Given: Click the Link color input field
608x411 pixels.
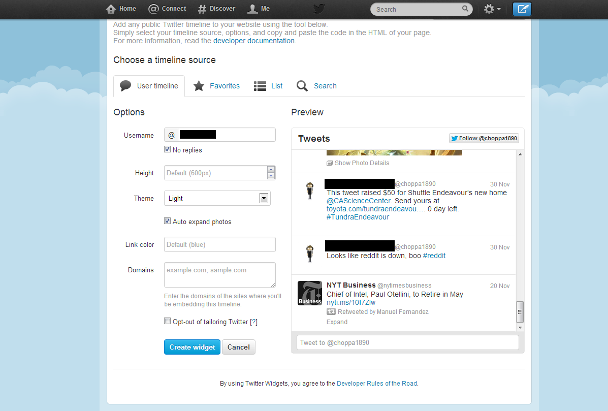Looking at the screenshot, I should [220, 244].
